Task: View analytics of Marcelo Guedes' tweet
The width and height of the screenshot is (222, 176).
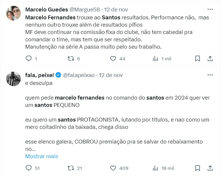Action: [x=155, y=59]
